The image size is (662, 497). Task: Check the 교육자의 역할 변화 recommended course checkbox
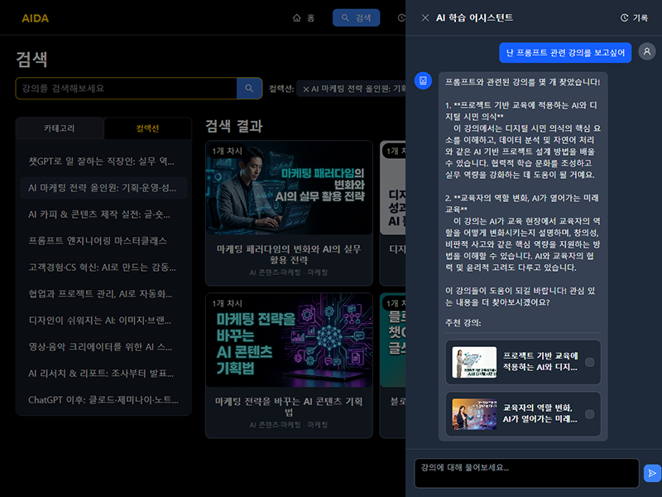click(589, 414)
